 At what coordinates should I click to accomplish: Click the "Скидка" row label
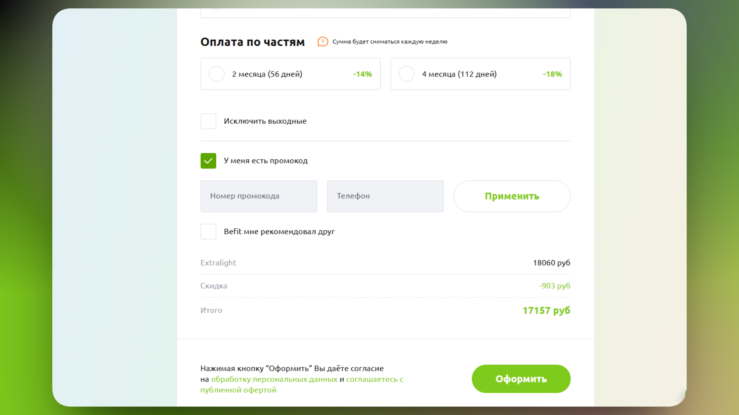[214, 286]
